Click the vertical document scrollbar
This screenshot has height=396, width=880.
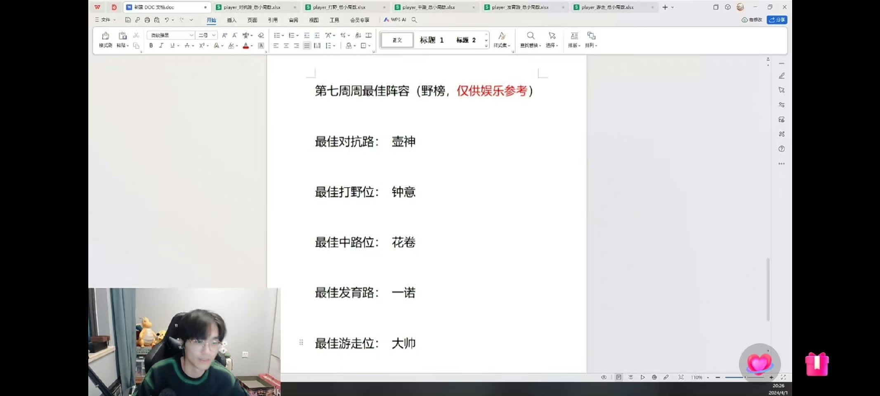tap(768, 290)
